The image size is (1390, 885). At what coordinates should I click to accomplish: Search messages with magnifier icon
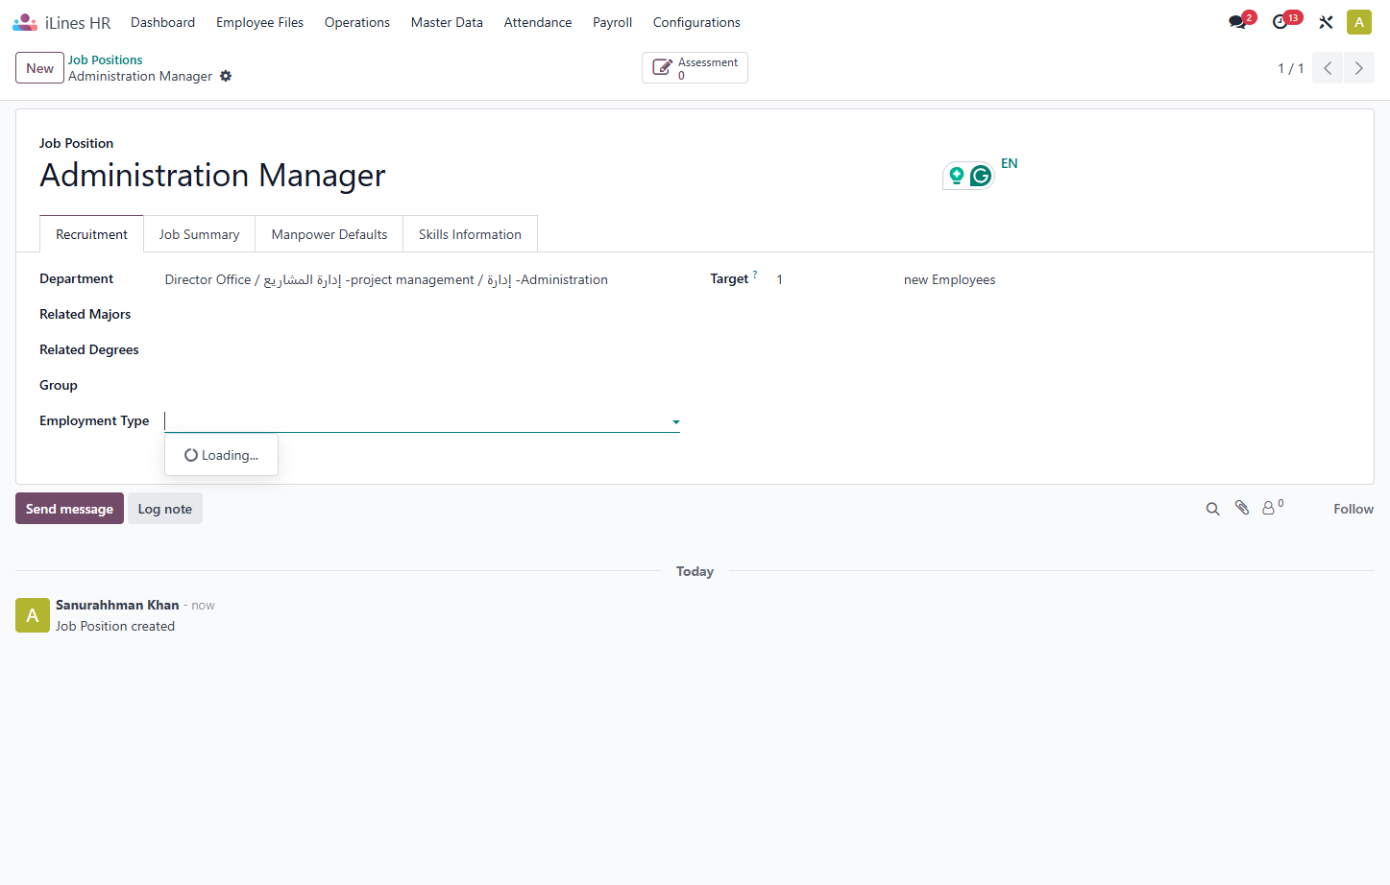(x=1213, y=509)
